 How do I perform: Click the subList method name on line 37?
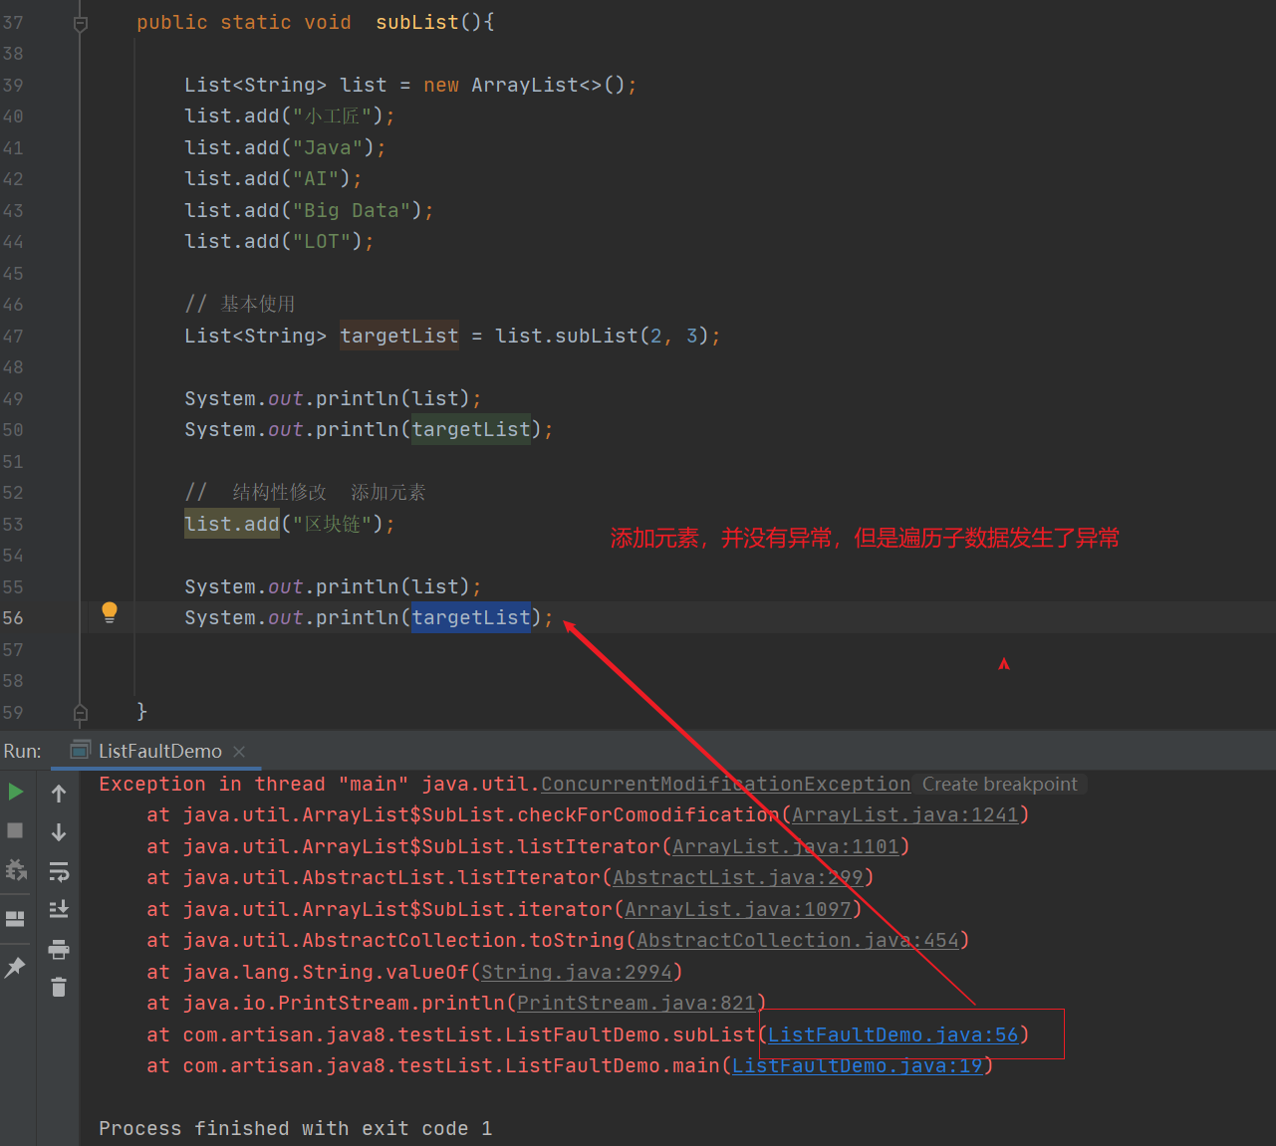(417, 22)
